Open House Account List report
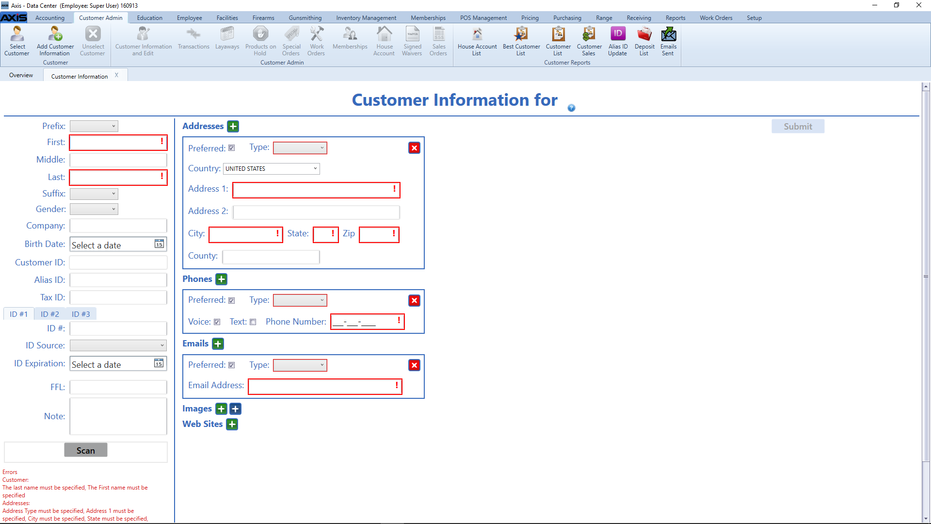This screenshot has width=931, height=524. click(477, 41)
